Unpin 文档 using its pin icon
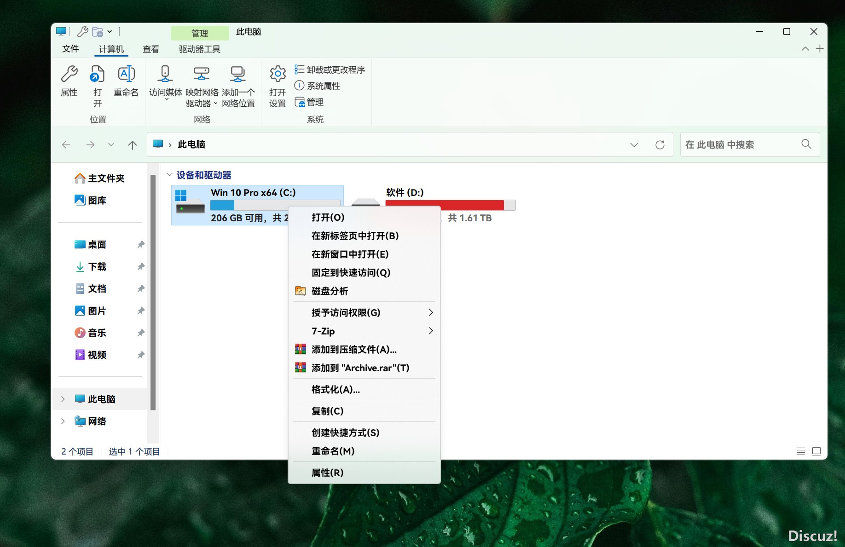 [141, 289]
